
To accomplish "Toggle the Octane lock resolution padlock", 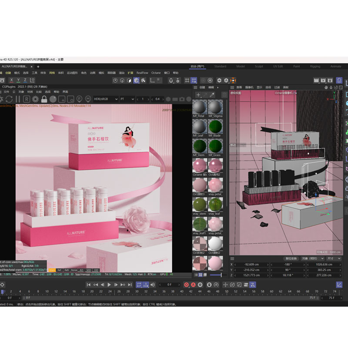I will click(44, 99).
